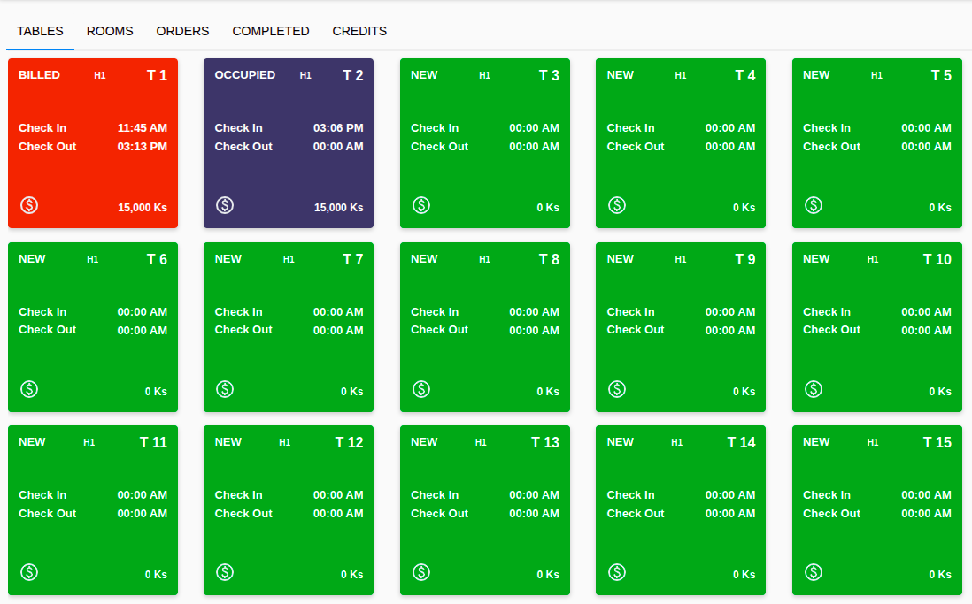Open the BILLED table T 1 card

pyautogui.click(x=92, y=143)
